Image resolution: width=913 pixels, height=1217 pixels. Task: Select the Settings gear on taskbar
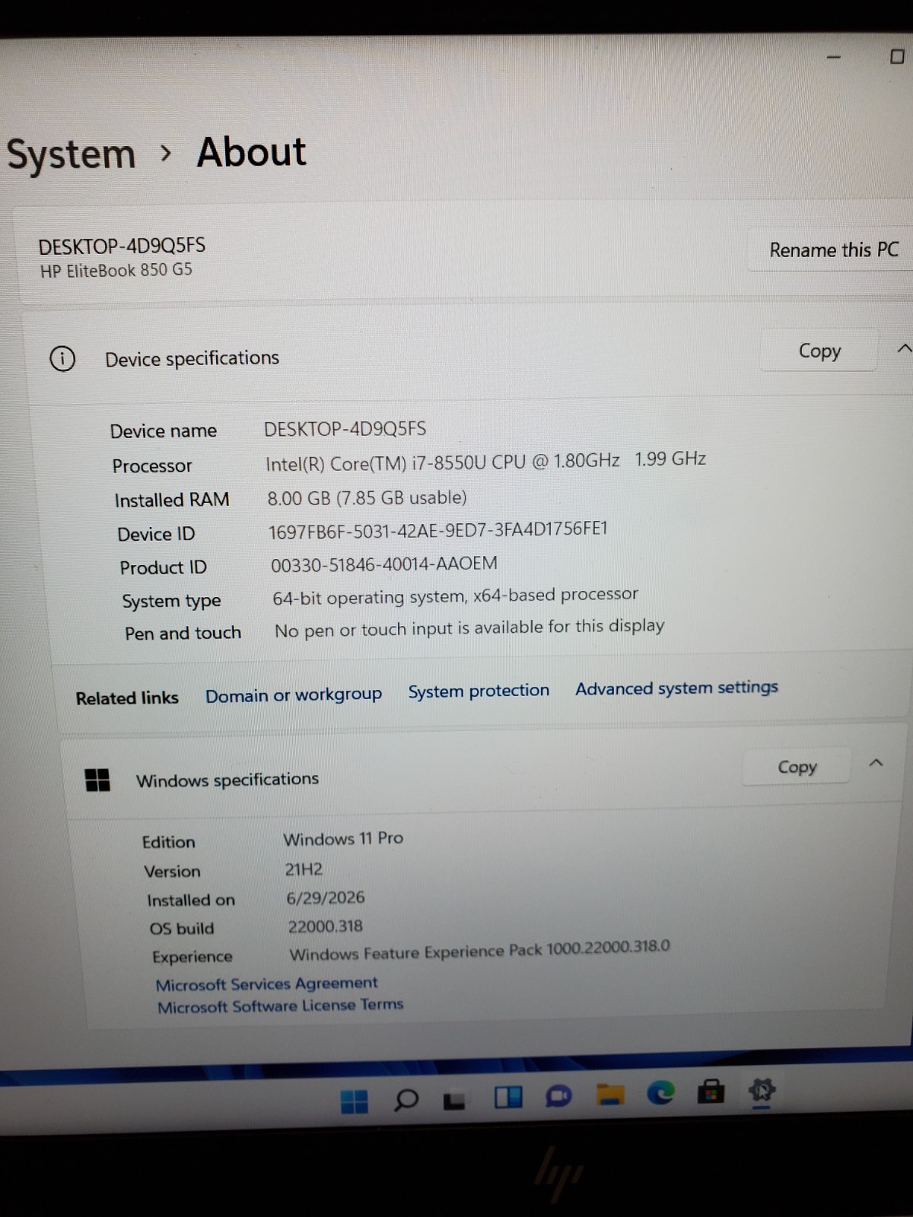[762, 1091]
